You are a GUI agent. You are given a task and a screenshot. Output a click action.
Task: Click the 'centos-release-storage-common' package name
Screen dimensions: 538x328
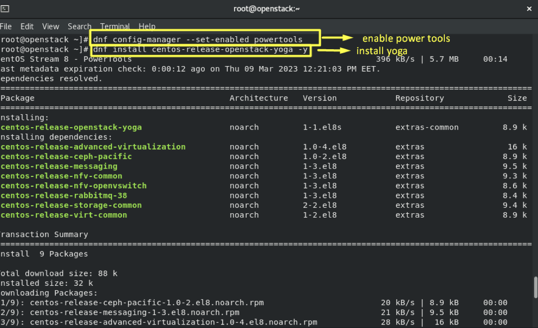pyautogui.click(x=71, y=205)
